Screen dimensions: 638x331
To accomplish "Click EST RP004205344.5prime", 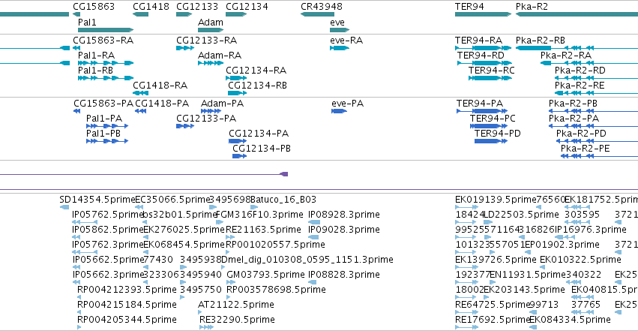I will click(x=127, y=320).
